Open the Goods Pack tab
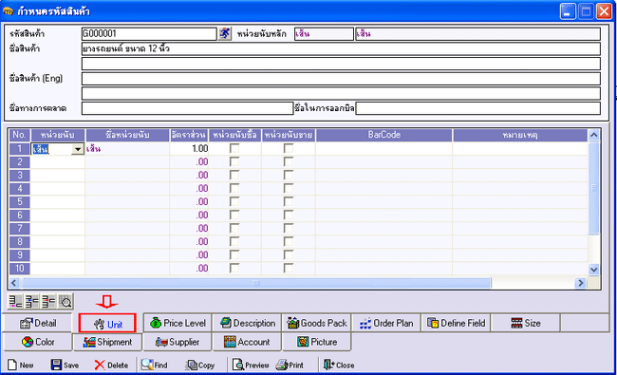Screen dimensions: 617x375 pyautogui.click(x=317, y=323)
